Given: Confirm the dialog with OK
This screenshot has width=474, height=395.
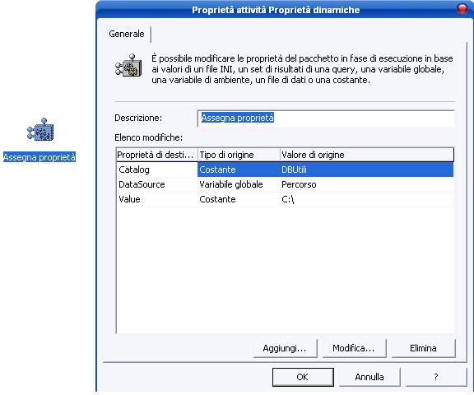Looking at the screenshot, I should [x=303, y=377].
